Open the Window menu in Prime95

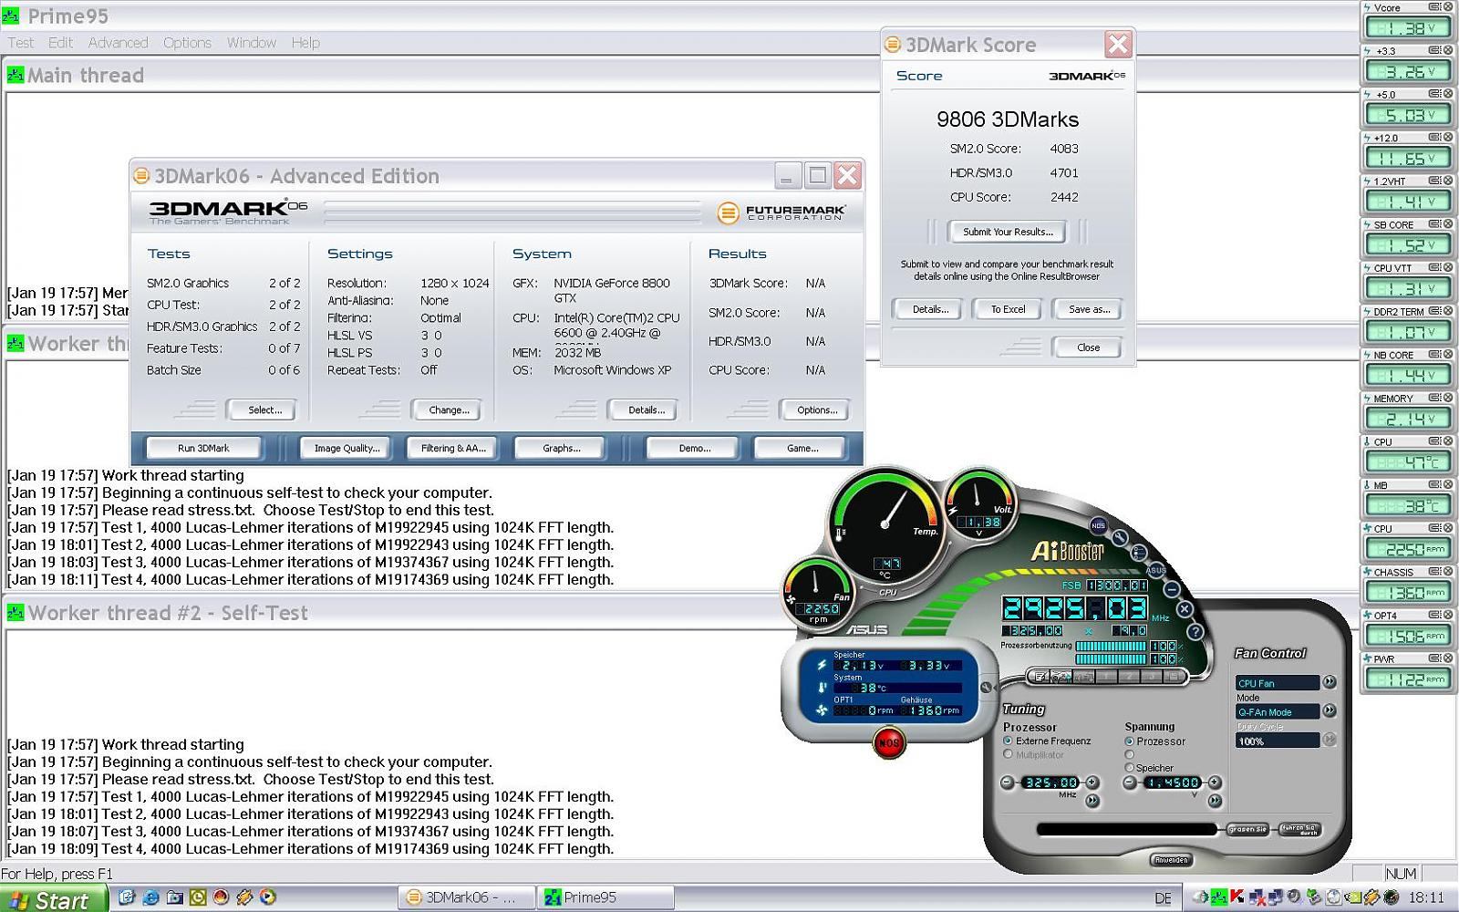[x=252, y=43]
